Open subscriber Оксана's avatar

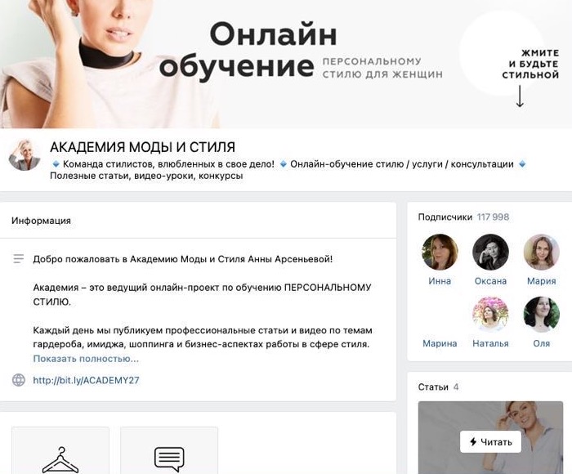pos(490,253)
